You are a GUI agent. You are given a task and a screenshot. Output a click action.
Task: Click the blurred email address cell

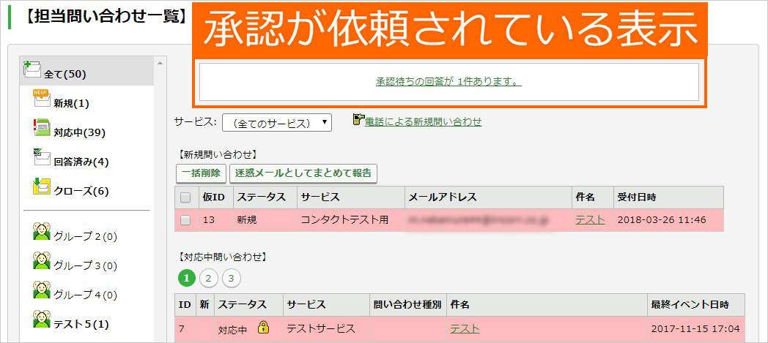488,220
